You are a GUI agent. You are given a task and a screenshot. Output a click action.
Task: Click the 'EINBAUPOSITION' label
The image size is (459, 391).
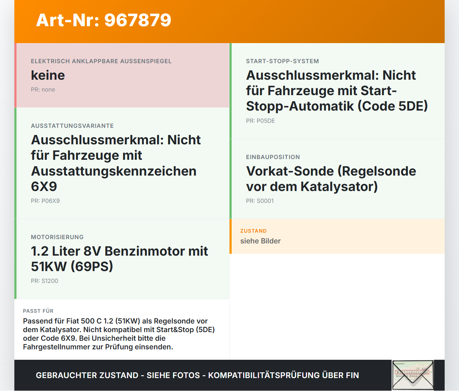pyautogui.click(x=273, y=157)
